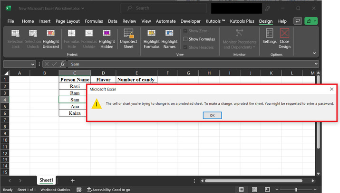Viewport: 340px width, 193px height.
Task: Open the Comments pane icon
Action: coord(298,21)
